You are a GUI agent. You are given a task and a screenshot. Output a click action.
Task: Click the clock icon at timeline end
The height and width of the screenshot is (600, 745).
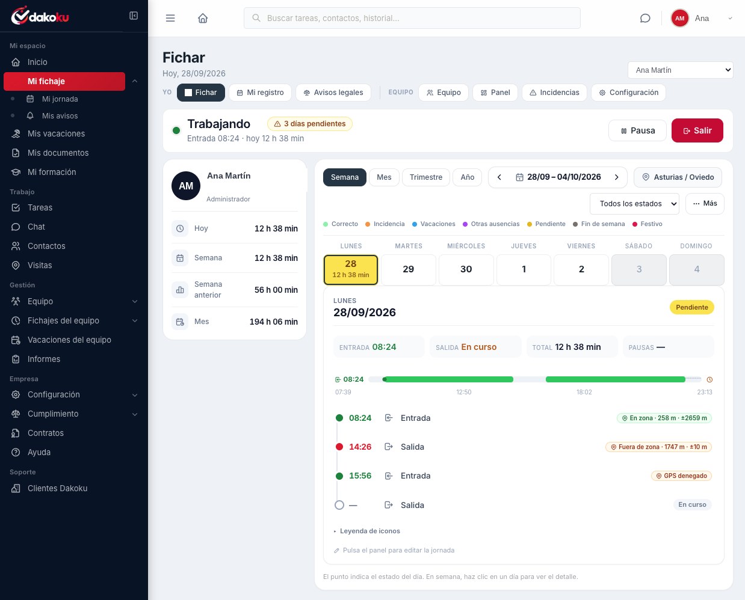tap(709, 379)
